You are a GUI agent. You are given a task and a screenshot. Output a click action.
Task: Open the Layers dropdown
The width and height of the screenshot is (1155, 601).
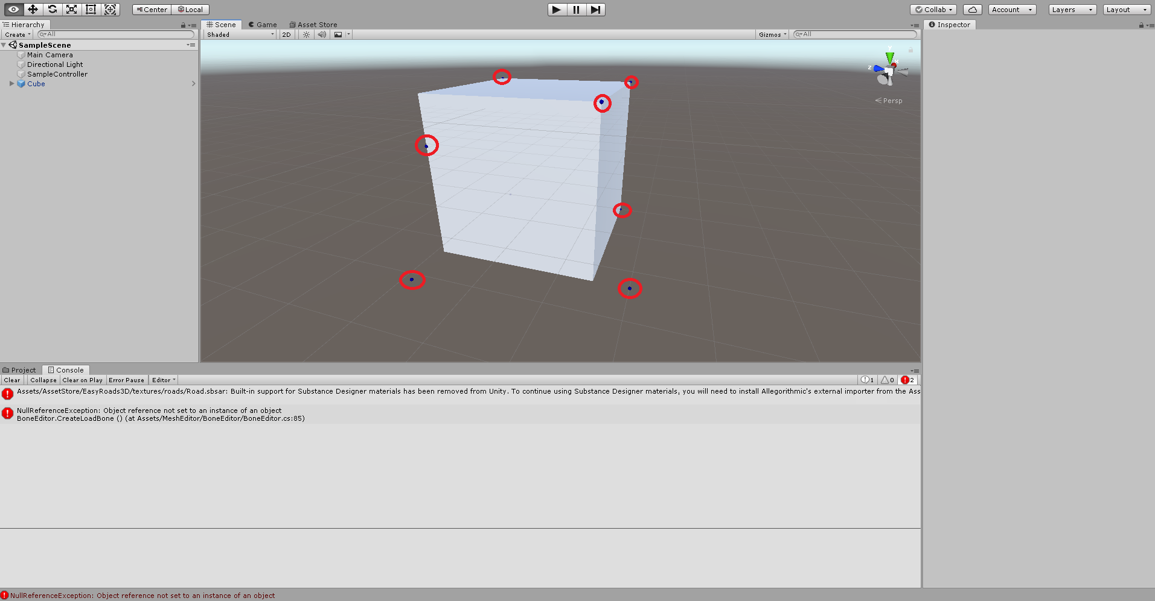click(x=1072, y=10)
